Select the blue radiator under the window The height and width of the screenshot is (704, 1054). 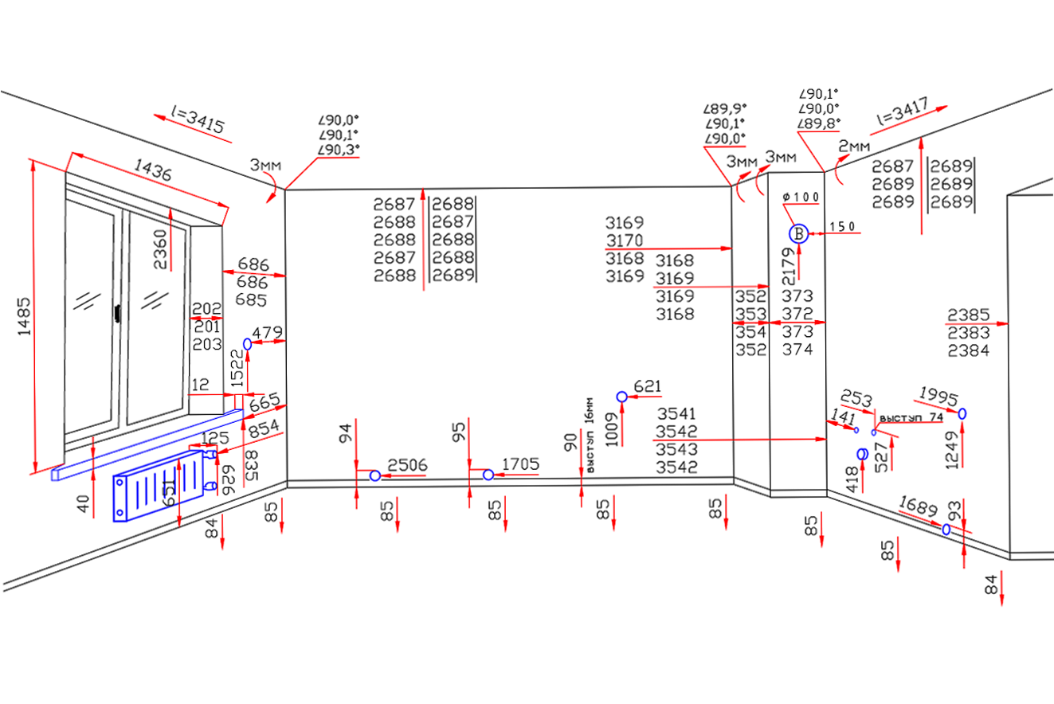[158, 487]
